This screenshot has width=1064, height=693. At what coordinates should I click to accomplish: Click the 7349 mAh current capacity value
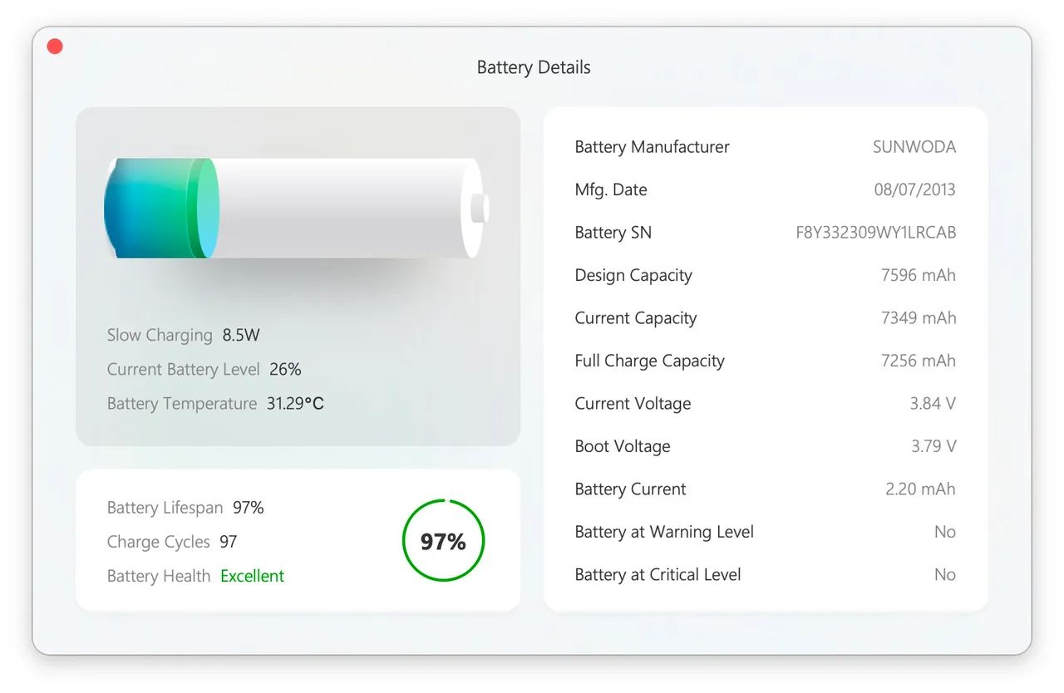[919, 318]
